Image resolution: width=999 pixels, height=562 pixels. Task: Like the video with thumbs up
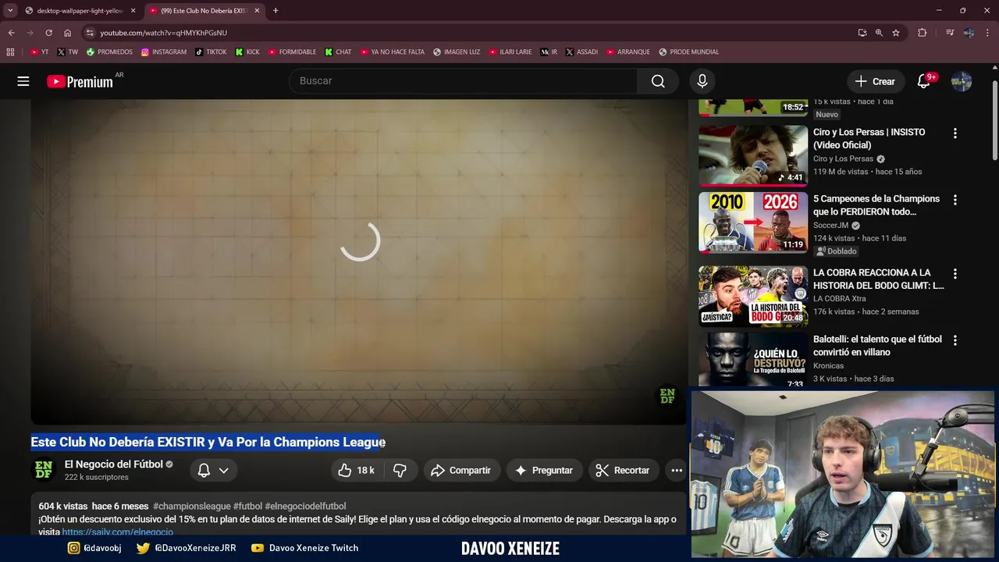pos(356,470)
